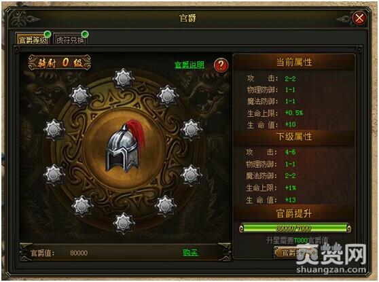Viewport: 379px width, 282px height.
Task: Click the 骑尉 0 级 rank badge
Action: (x=60, y=63)
